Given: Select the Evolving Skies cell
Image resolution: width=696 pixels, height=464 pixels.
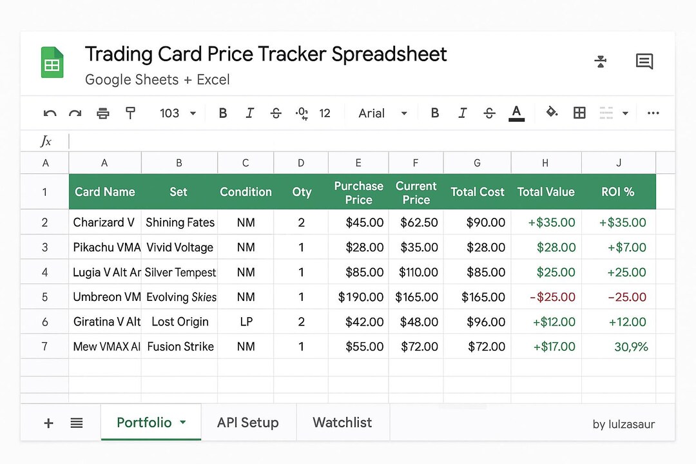Looking at the screenshot, I should pos(180,297).
